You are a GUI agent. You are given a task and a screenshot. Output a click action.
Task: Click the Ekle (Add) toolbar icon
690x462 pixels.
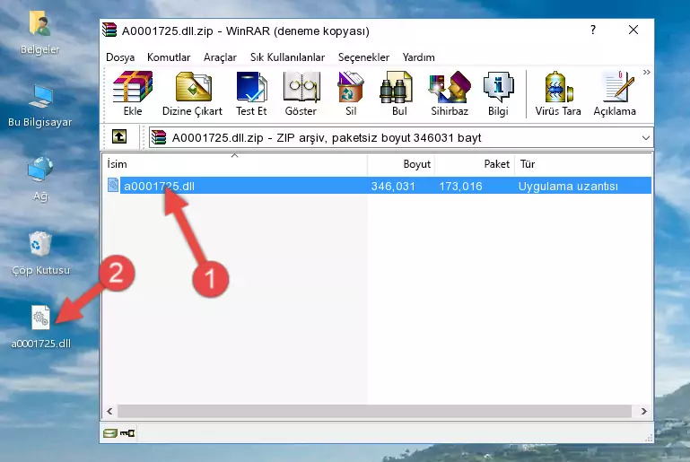click(133, 93)
